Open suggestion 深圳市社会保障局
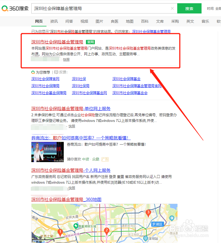 [45, 86]
